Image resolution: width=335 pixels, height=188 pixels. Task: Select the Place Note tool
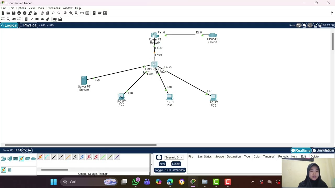(26, 19)
